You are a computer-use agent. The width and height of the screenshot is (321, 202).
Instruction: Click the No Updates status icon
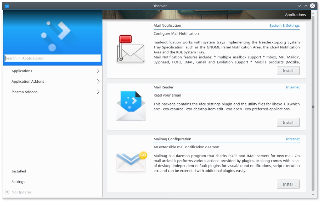pyautogui.click(x=7, y=192)
